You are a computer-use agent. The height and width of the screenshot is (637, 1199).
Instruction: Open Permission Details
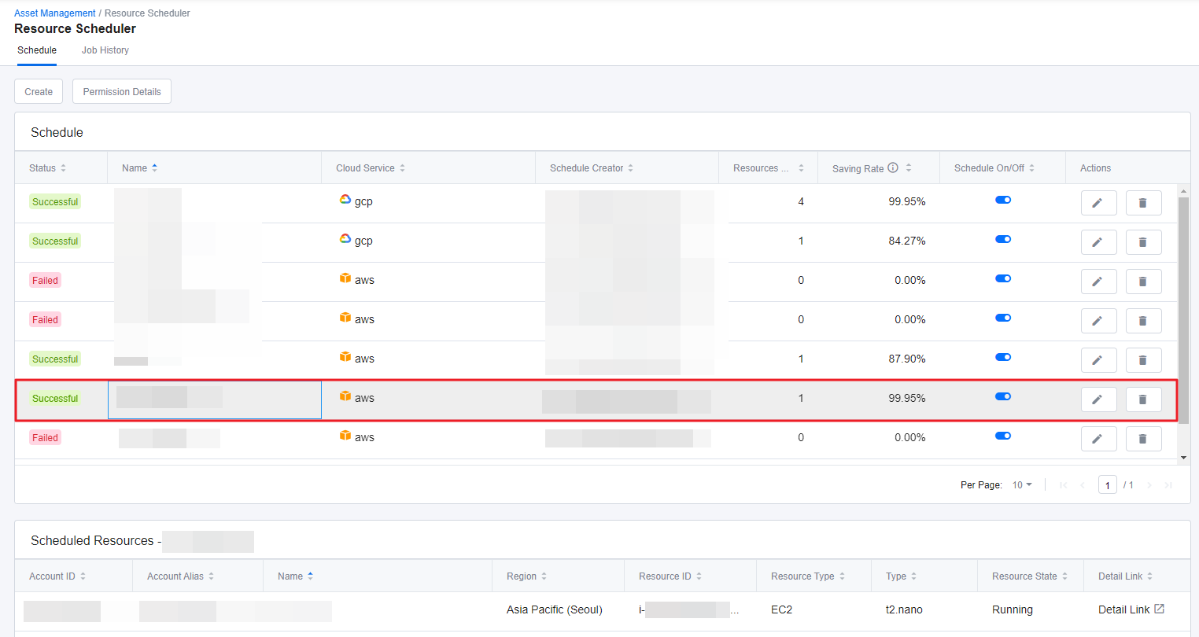tap(122, 92)
